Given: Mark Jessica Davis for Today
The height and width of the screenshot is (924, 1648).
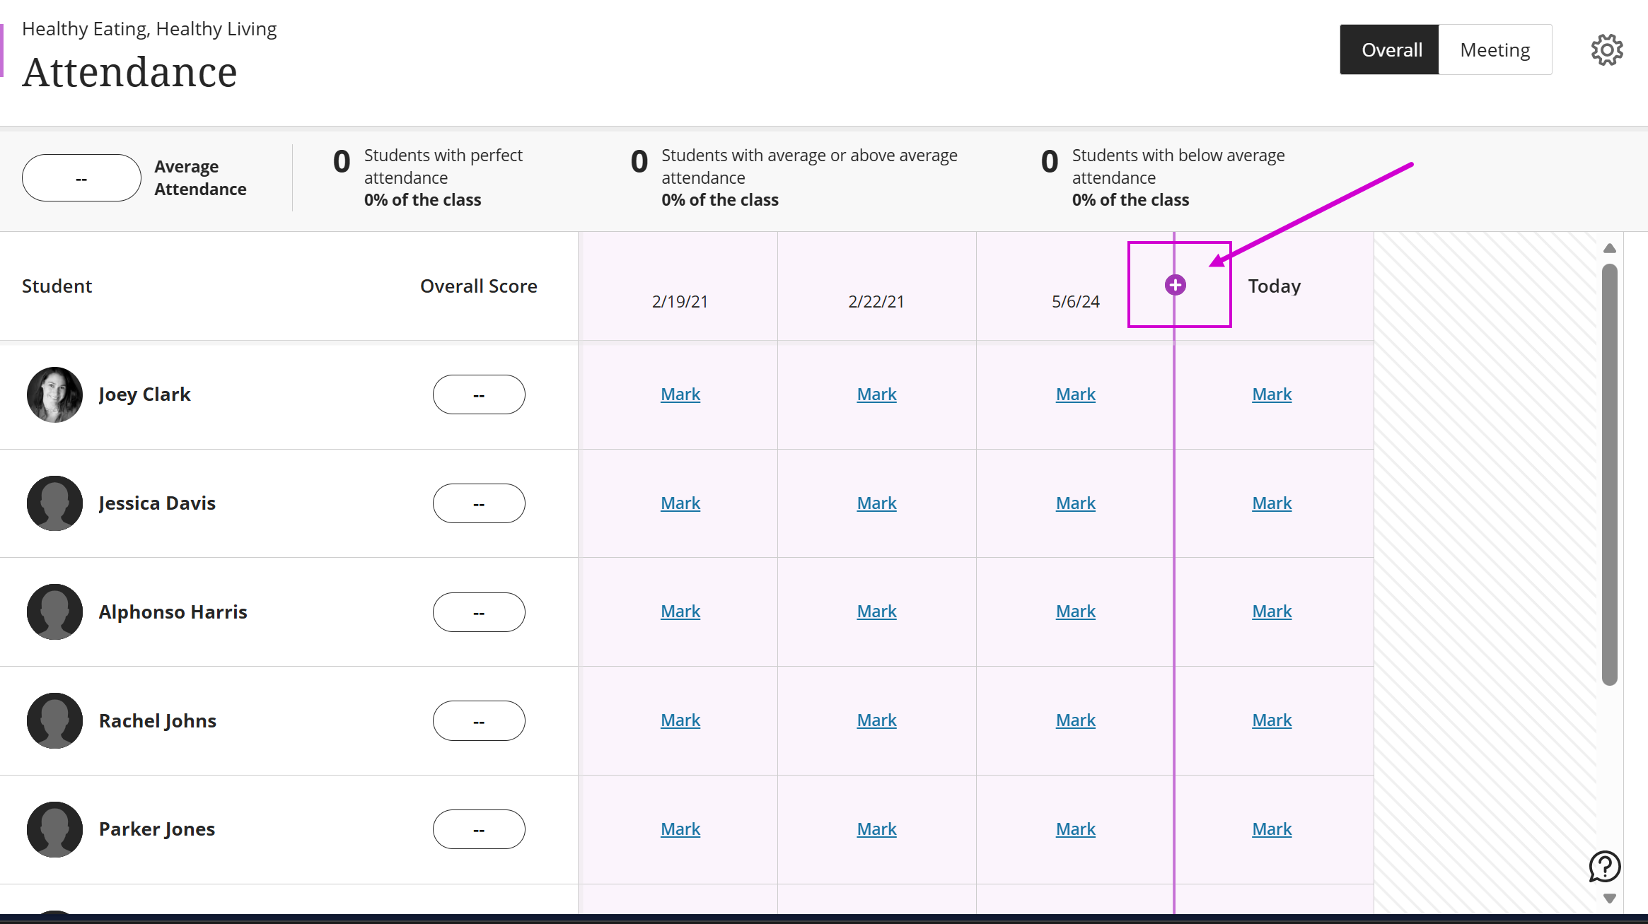Looking at the screenshot, I should (1272, 503).
